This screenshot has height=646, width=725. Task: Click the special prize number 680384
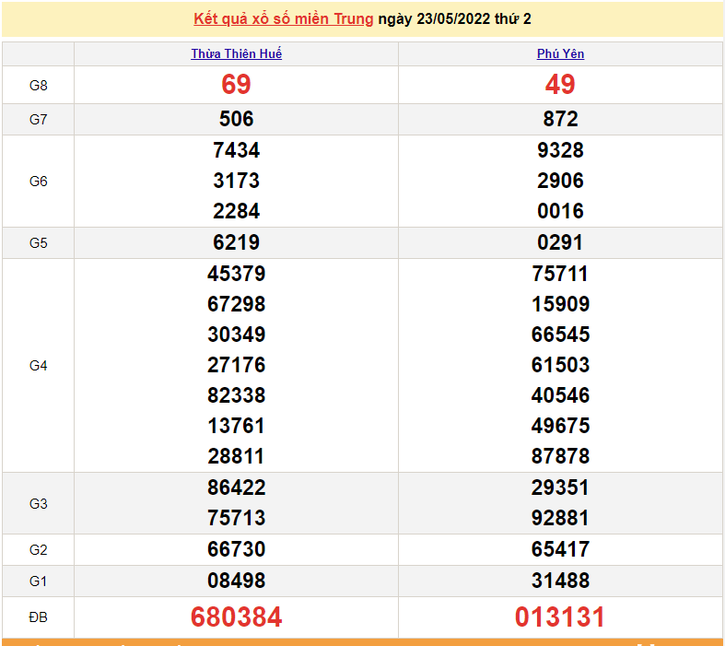[236, 617]
